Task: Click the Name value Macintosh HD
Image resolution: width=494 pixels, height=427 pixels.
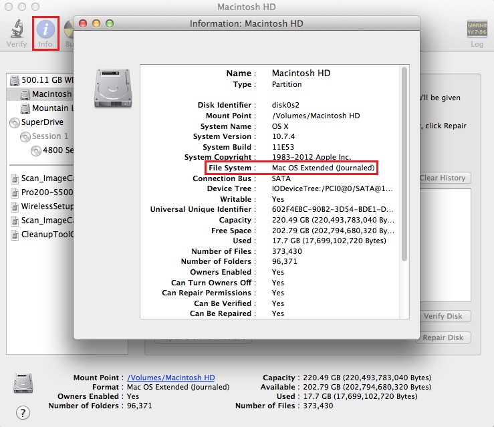Action: (x=301, y=73)
